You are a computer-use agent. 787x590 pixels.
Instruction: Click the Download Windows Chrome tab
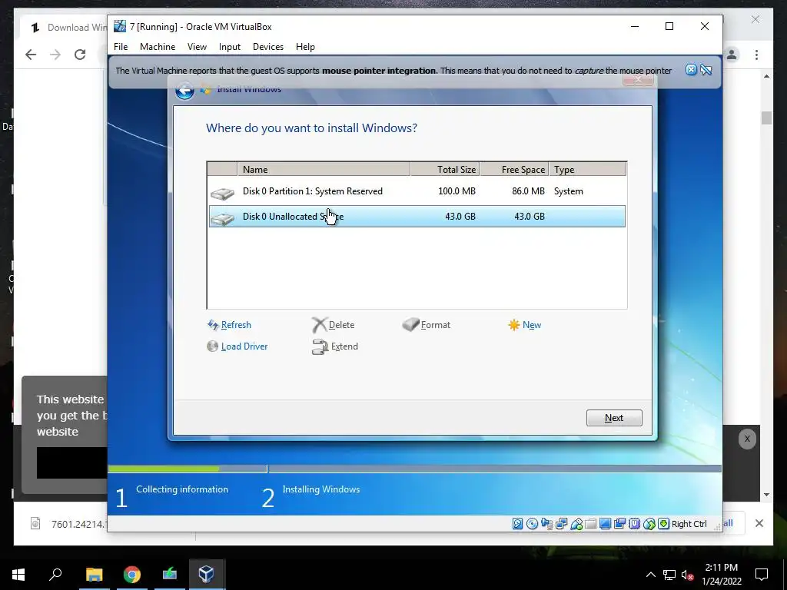pos(68,27)
